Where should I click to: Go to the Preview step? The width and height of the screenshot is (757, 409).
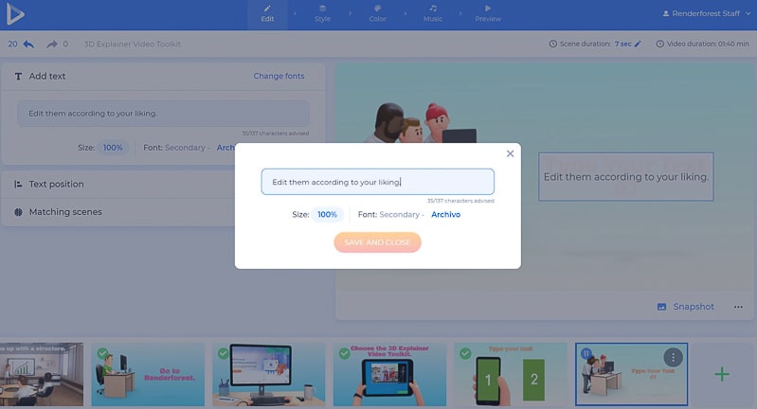click(x=488, y=13)
